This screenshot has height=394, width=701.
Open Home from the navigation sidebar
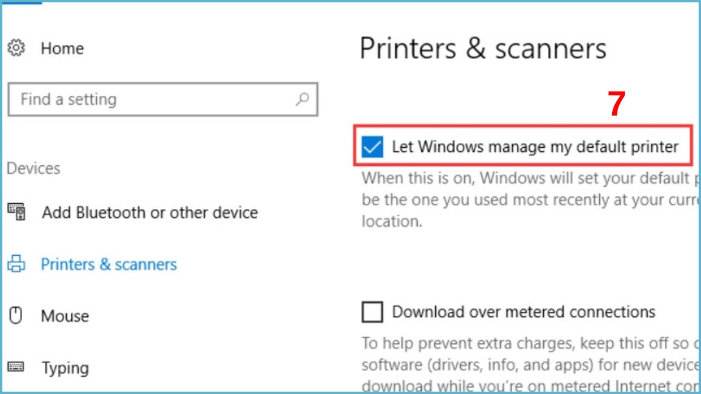[62, 49]
